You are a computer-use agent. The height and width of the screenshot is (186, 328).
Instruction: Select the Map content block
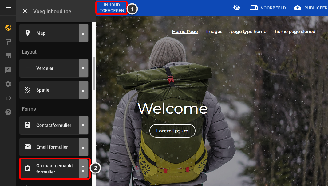tap(54, 33)
